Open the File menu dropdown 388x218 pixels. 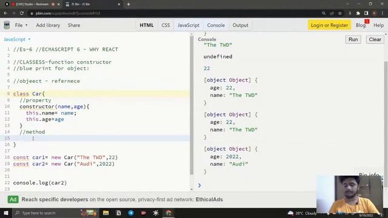tap(21, 25)
